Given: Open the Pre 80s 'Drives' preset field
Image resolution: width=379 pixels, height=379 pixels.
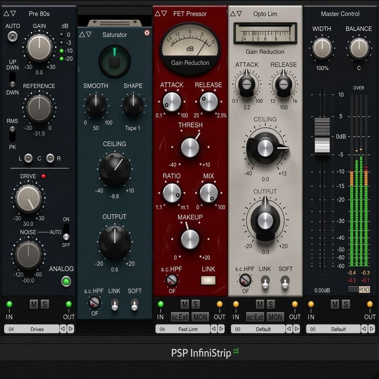Looking at the screenshot, I should click(32, 329).
